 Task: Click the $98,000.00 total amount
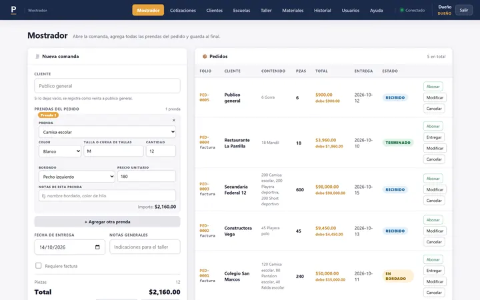[327, 187]
